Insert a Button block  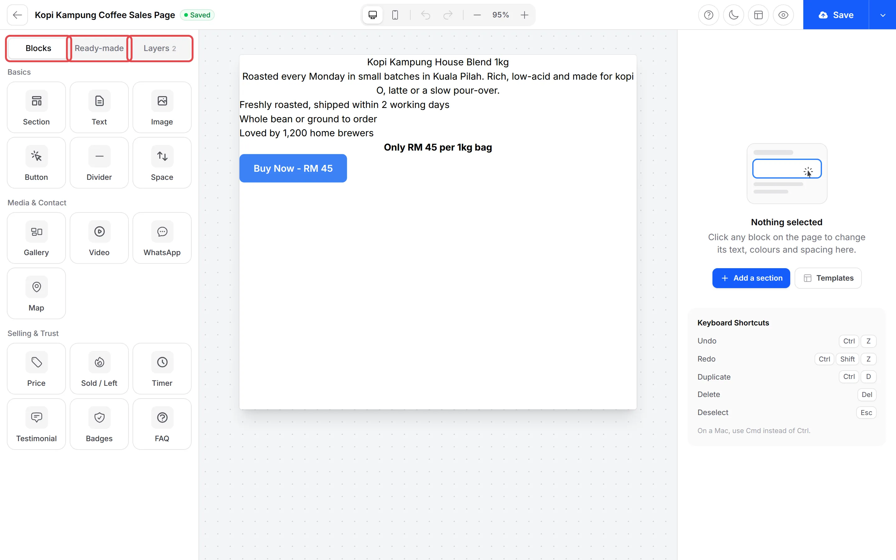pyautogui.click(x=36, y=163)
